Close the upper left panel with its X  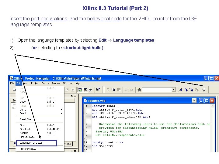75,96
